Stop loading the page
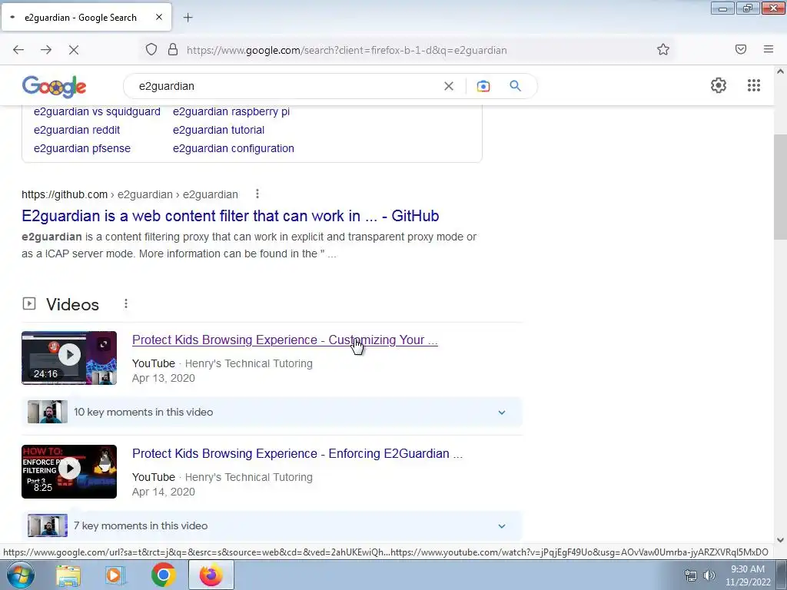This screenshot has width=787, height=590. (74, 50)
